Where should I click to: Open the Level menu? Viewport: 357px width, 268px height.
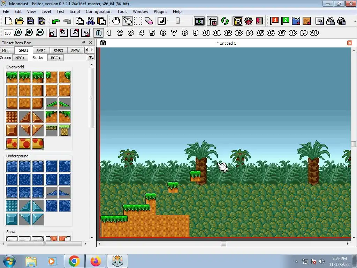click(x=46, y=12)
